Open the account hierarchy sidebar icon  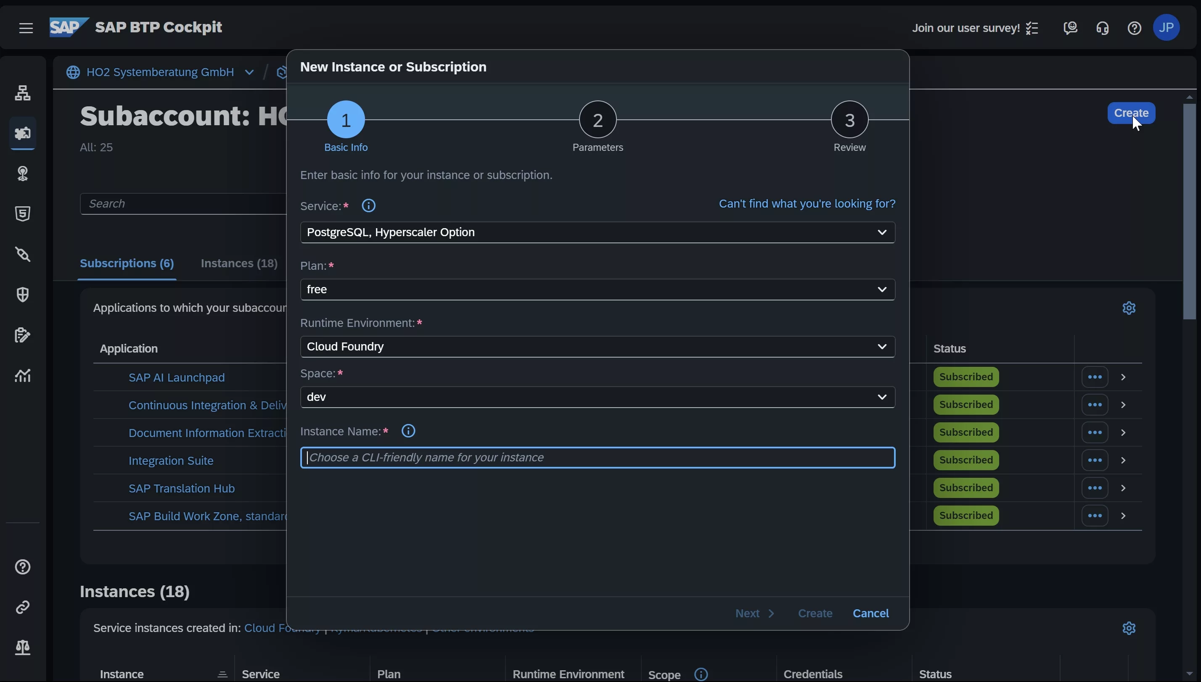coord(22,93)
